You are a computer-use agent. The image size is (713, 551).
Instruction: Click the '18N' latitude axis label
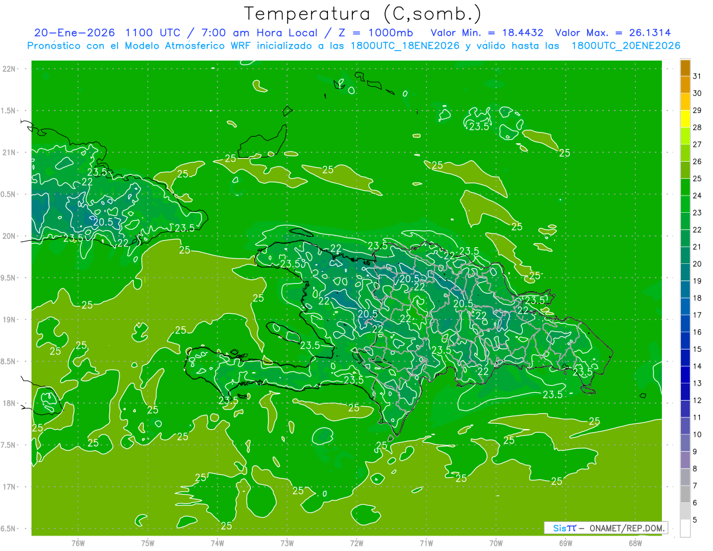[10, 403]
